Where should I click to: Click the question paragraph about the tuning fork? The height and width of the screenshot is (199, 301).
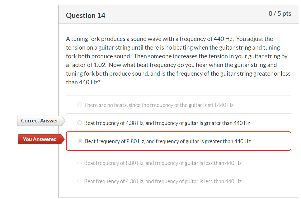[179, 60]
